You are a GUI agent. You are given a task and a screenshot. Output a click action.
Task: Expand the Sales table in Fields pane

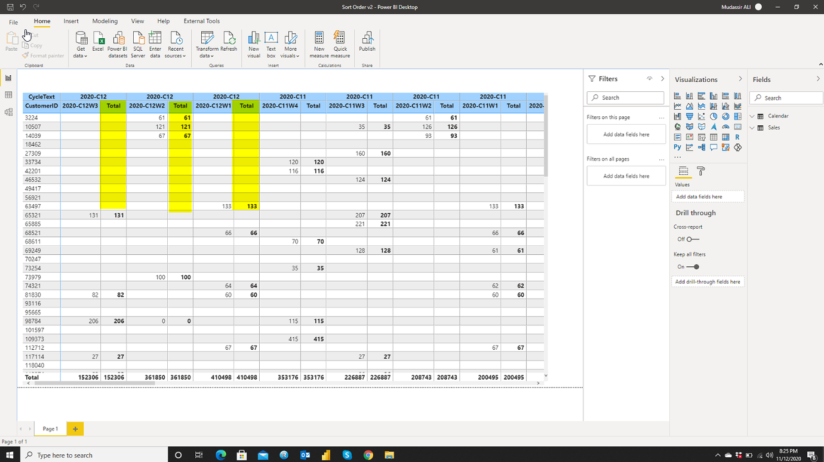click(x=753, y=127)
